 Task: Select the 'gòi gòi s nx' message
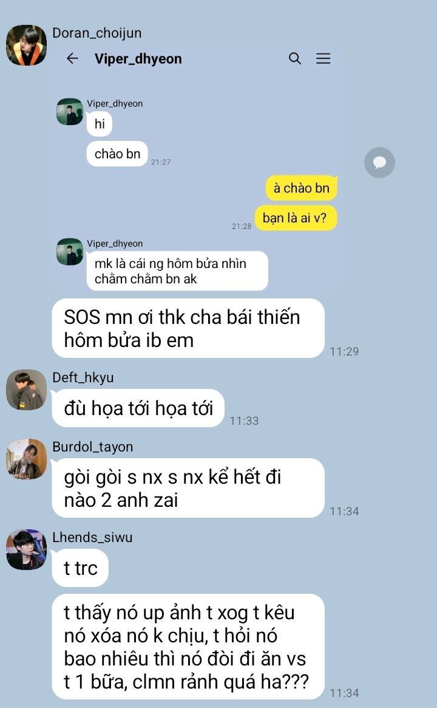[188, 488]
